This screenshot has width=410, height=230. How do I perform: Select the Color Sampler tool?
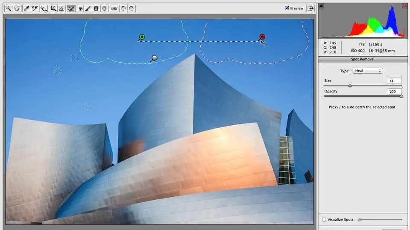35,9
